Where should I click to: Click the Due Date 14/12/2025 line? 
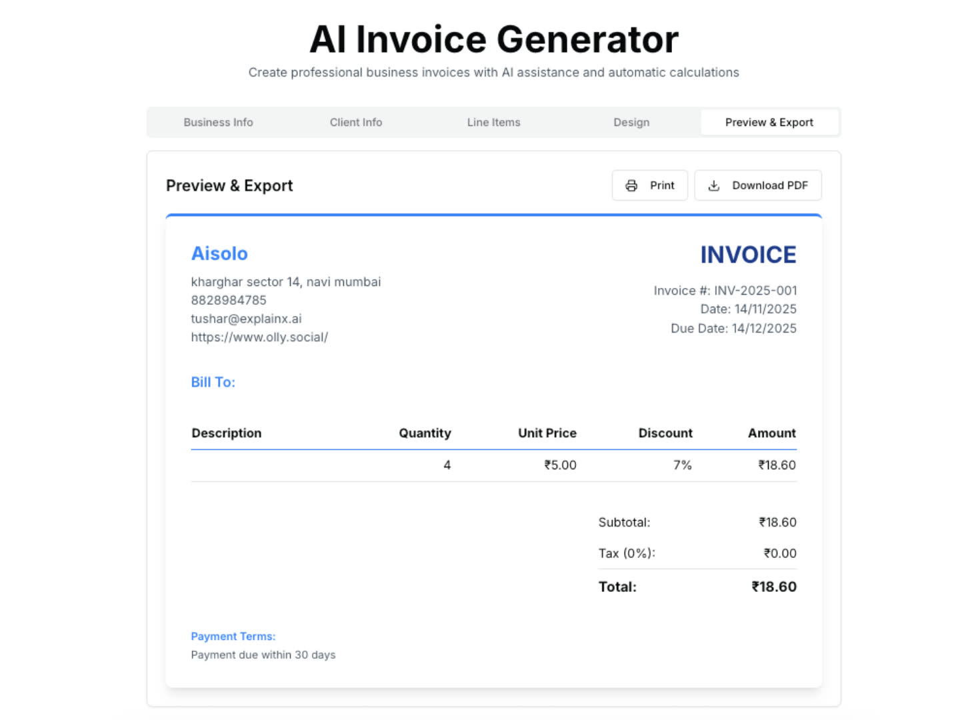733,329
